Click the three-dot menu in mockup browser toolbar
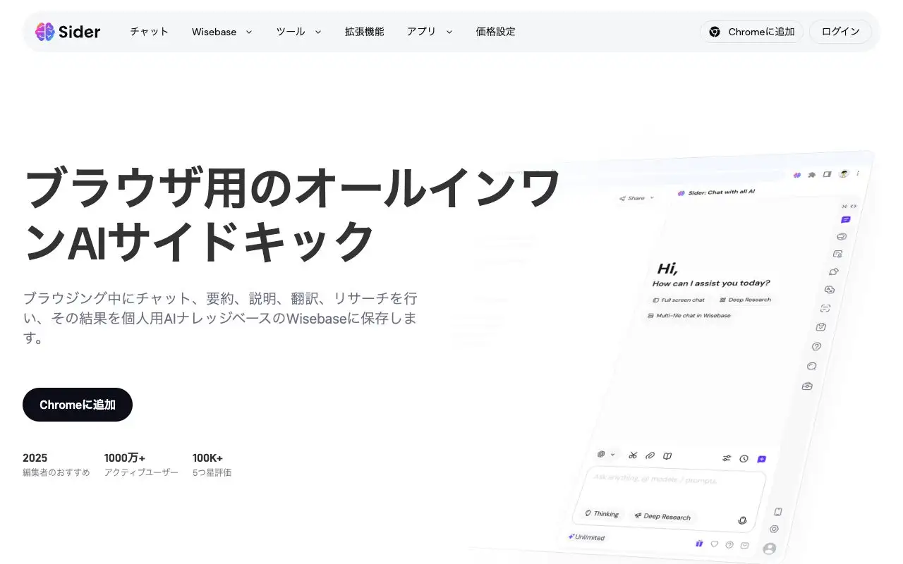This screenshot has width=903, height=564. (858, 173)
